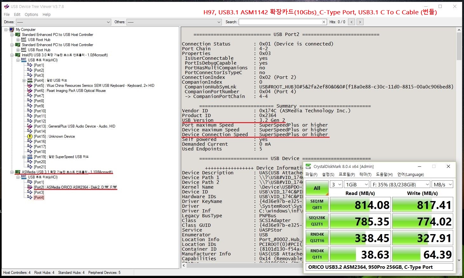
Task: Select Port4 under the ASMedia controller
Action: [39, 198]
